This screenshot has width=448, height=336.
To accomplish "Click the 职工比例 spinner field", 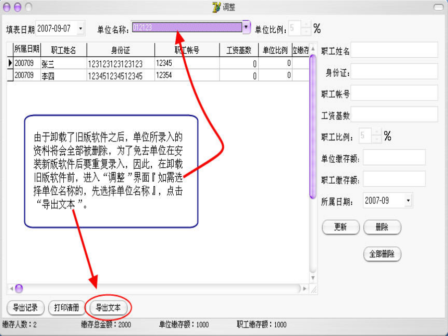I will pyautogui.click(x=365, y=135).
